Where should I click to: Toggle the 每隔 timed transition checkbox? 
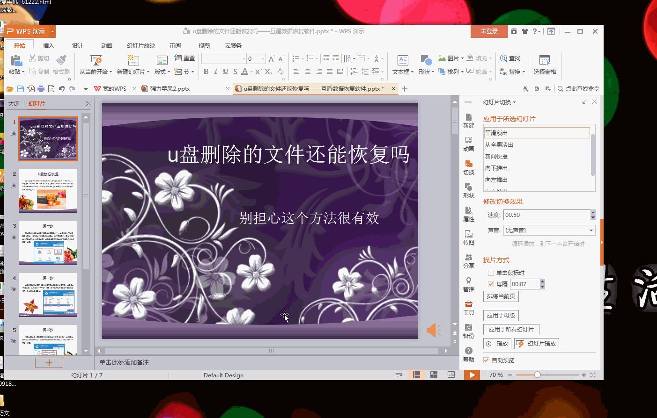(491, 284)
